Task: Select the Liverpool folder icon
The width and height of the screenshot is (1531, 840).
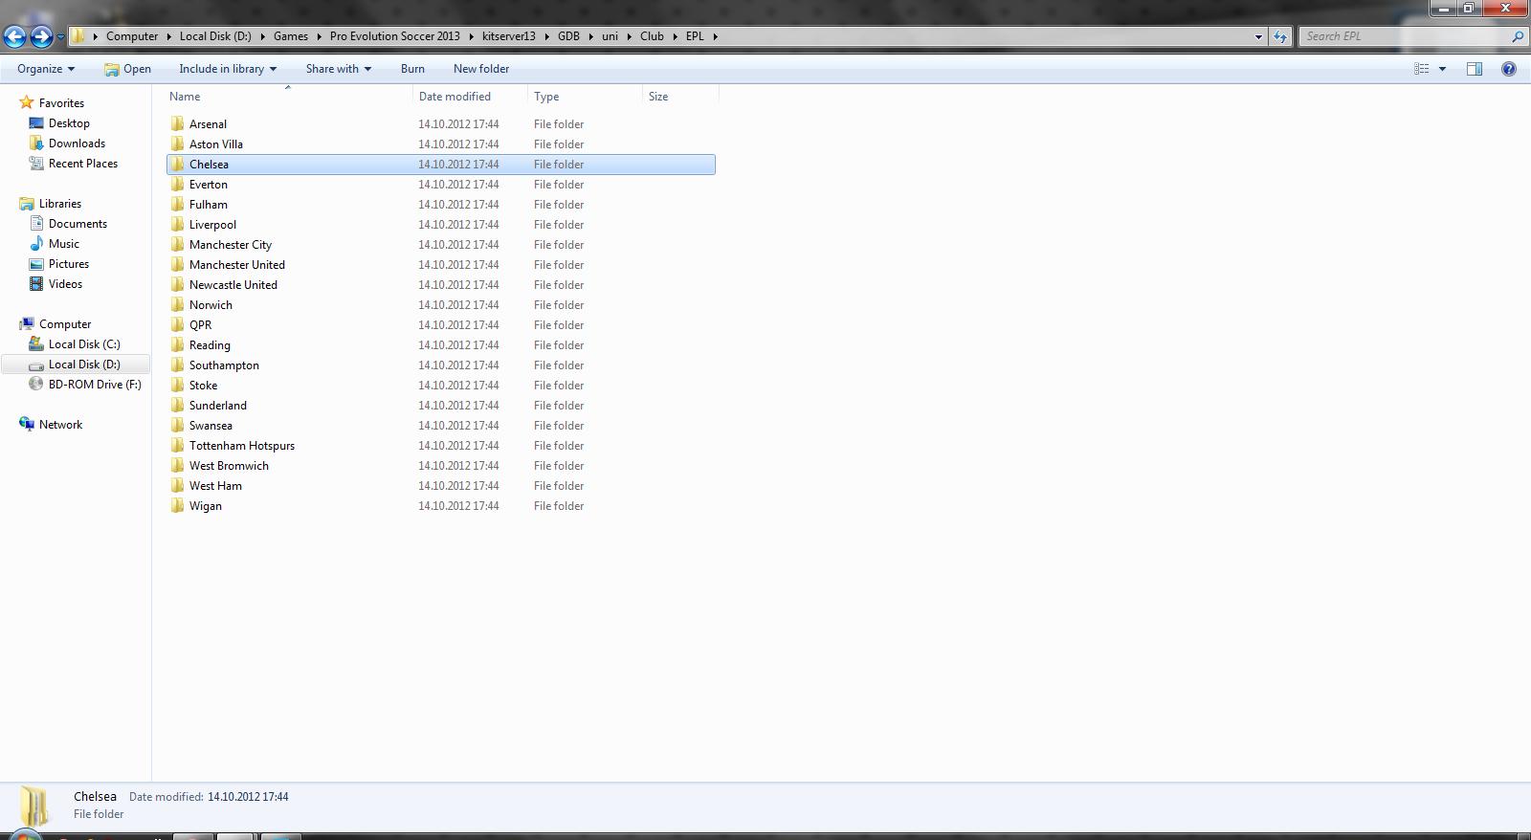Action: pyautogui.click(x=177, y=225)
